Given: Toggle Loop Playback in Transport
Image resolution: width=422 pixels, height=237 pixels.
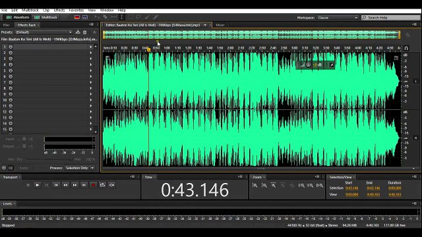Looking at the screenshot, I should point(103,185).
